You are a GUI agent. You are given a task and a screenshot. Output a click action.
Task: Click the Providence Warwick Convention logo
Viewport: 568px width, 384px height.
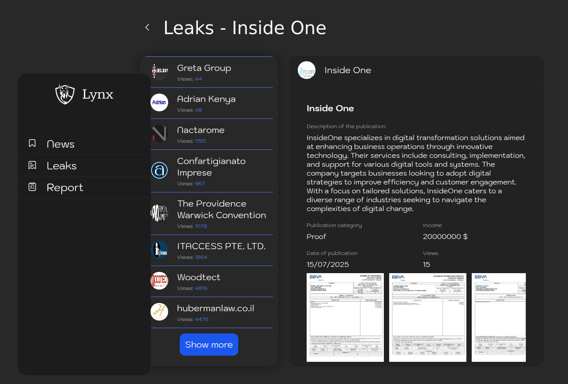[159, 213]
